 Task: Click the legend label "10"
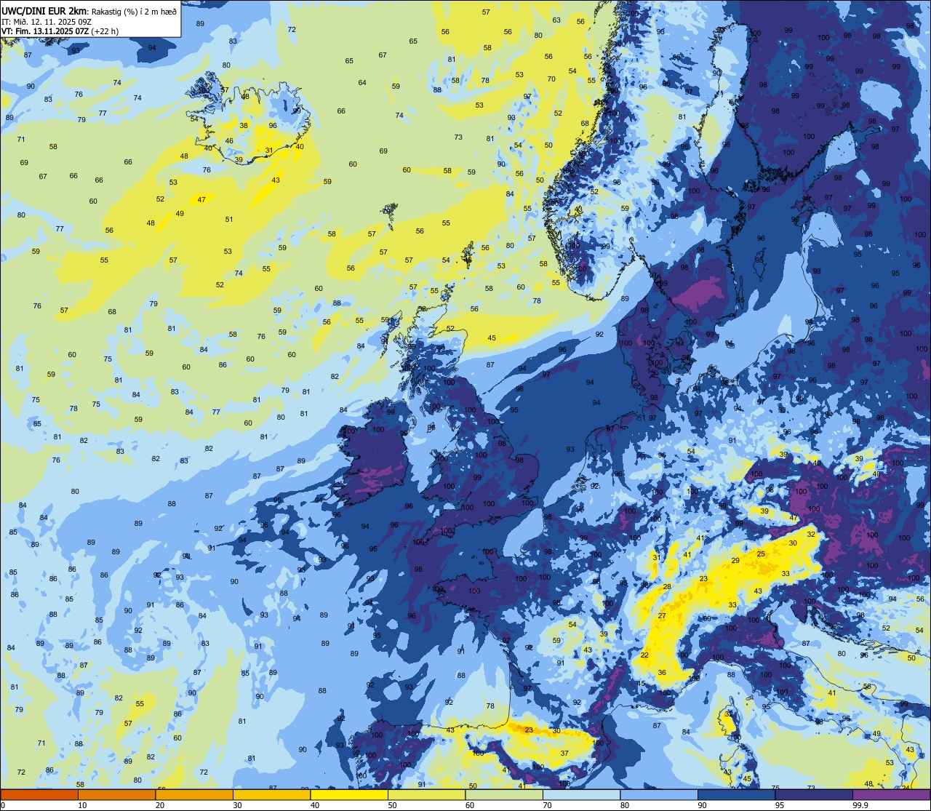[x=82, y=805]
